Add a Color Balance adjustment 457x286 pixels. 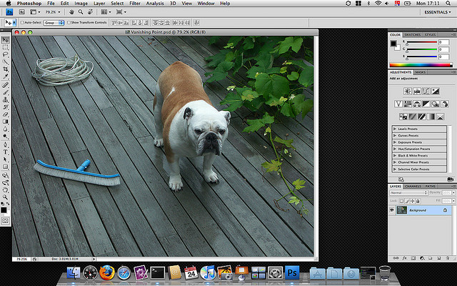[417, 104]
